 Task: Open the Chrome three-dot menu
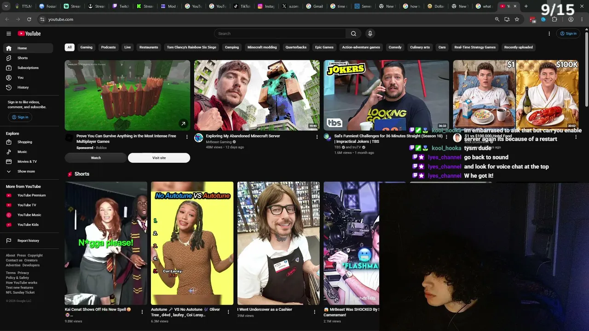(x=582, y=19)
